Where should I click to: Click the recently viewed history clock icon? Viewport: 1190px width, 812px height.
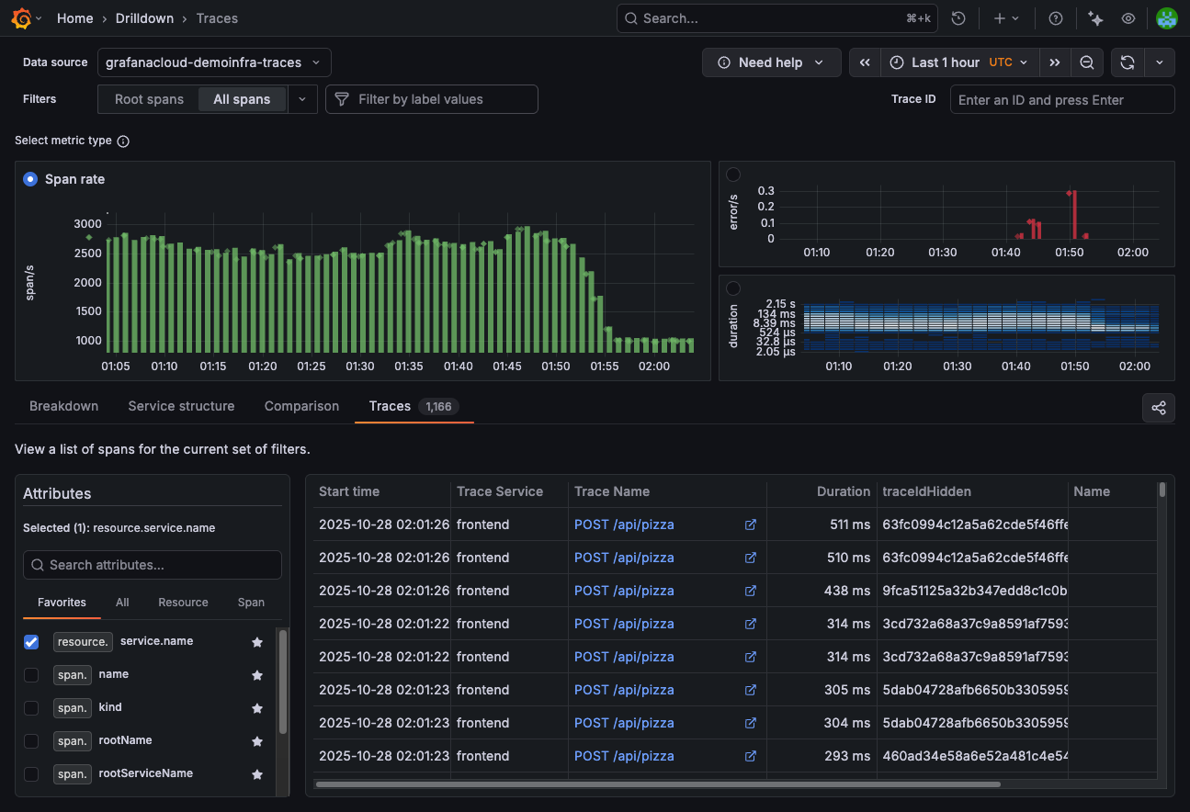coord(958,17)
